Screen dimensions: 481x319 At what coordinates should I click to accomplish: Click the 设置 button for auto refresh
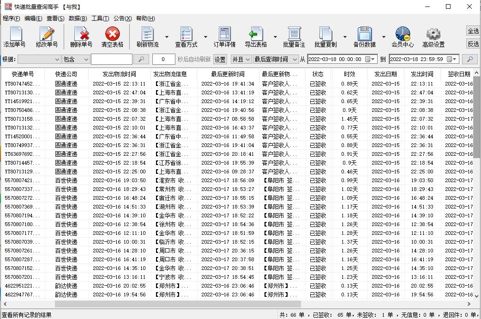[x=220, y=59]
